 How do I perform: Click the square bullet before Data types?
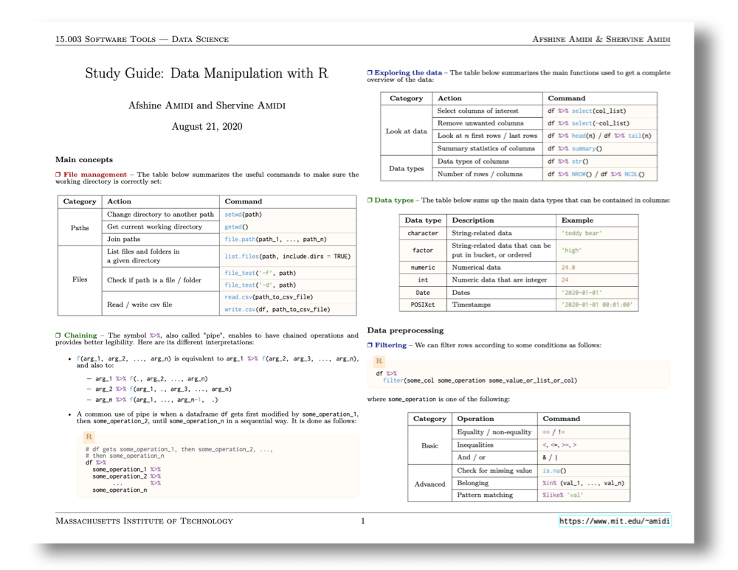point(370,200)
